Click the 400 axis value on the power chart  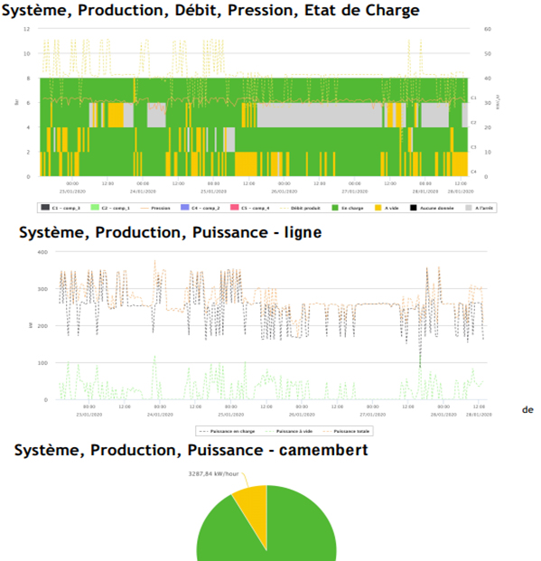pyautogui.click(x=42, y=252)
